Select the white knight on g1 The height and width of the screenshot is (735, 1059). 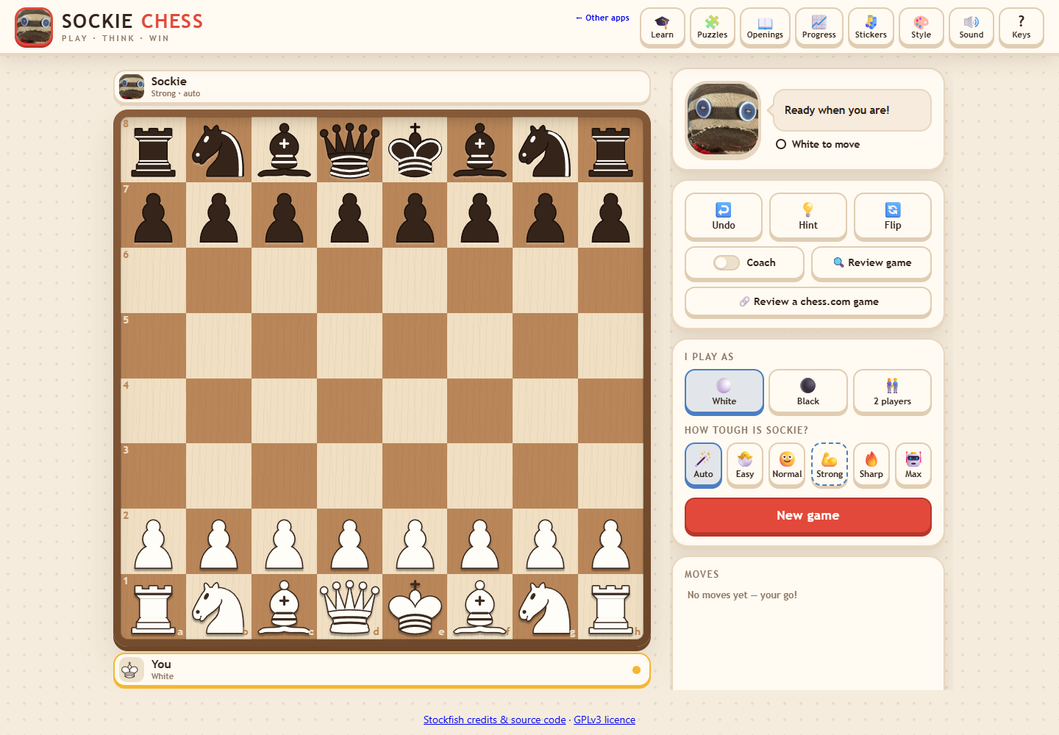pos(545,608)
